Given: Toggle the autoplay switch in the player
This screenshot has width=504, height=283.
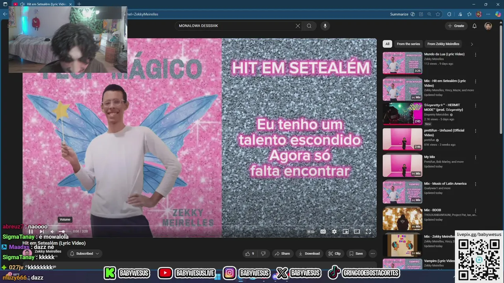Looking at the screenshot, I should tap(311, 232).
